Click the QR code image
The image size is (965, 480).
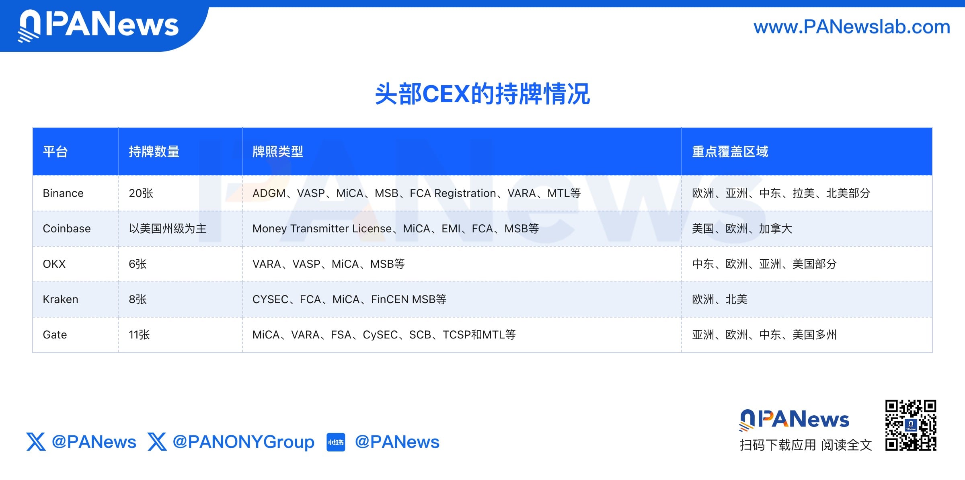[x=911, y=425]
